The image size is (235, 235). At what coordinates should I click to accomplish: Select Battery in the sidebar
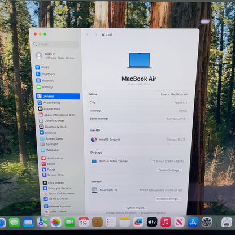45,87
